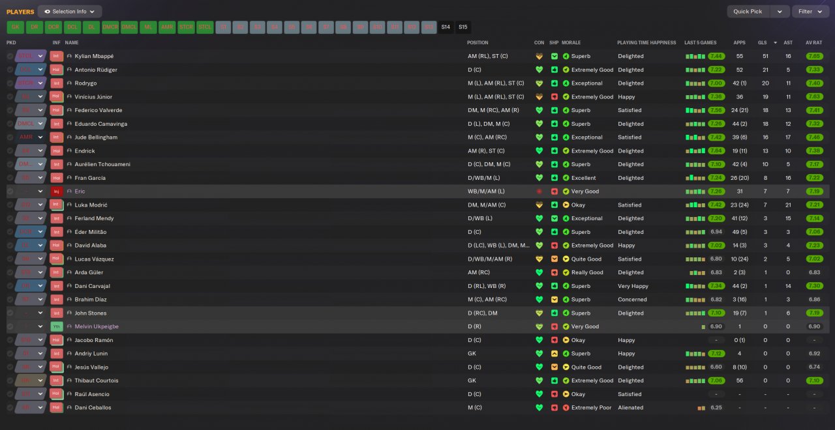The height and width of the screenshot is (430, 835).
Task: Open Jude Bellingham's AMR position dropdown
Action: click(31, 137)
